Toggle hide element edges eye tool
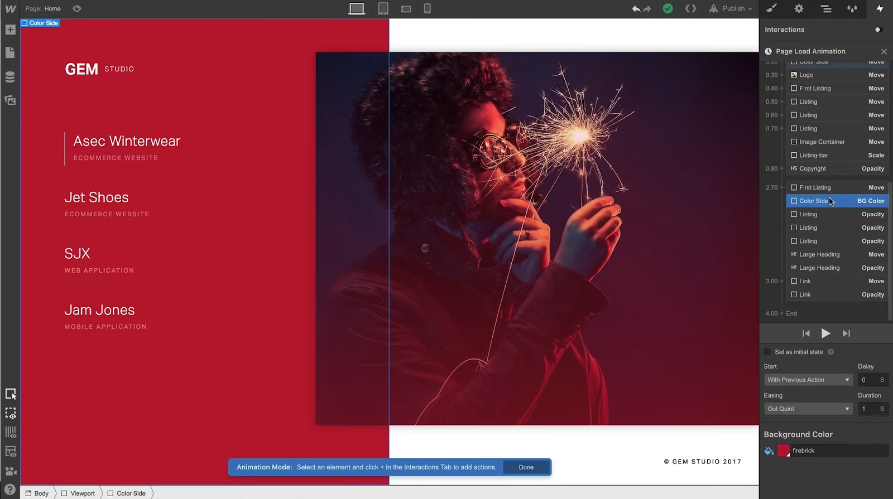 point(11,414)
